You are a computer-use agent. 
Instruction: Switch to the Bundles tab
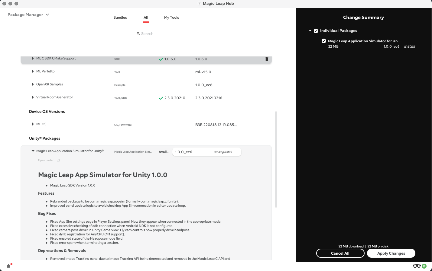[x=120, y=18]
